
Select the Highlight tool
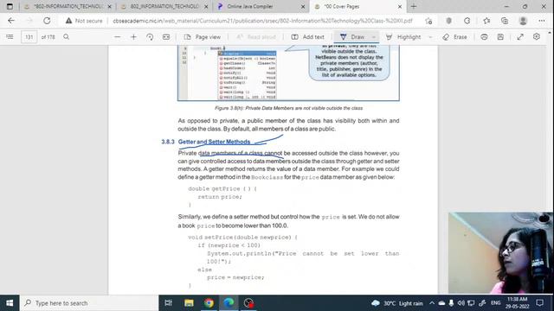pyautogui.click(x=403, y=36)
